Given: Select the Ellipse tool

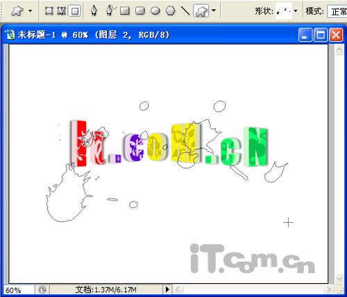Looking at the screenshot, I should (x=155, y=10).
